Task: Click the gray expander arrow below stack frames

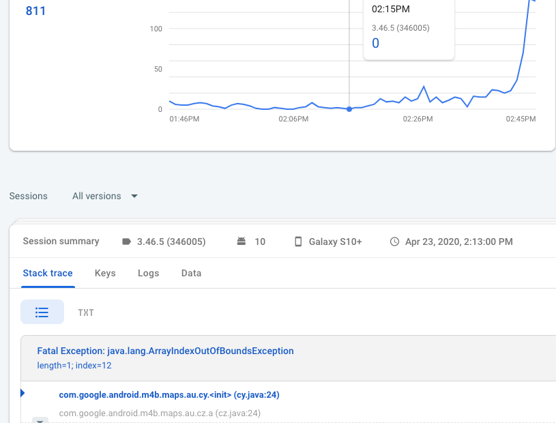Action: [x=40, y=421]
